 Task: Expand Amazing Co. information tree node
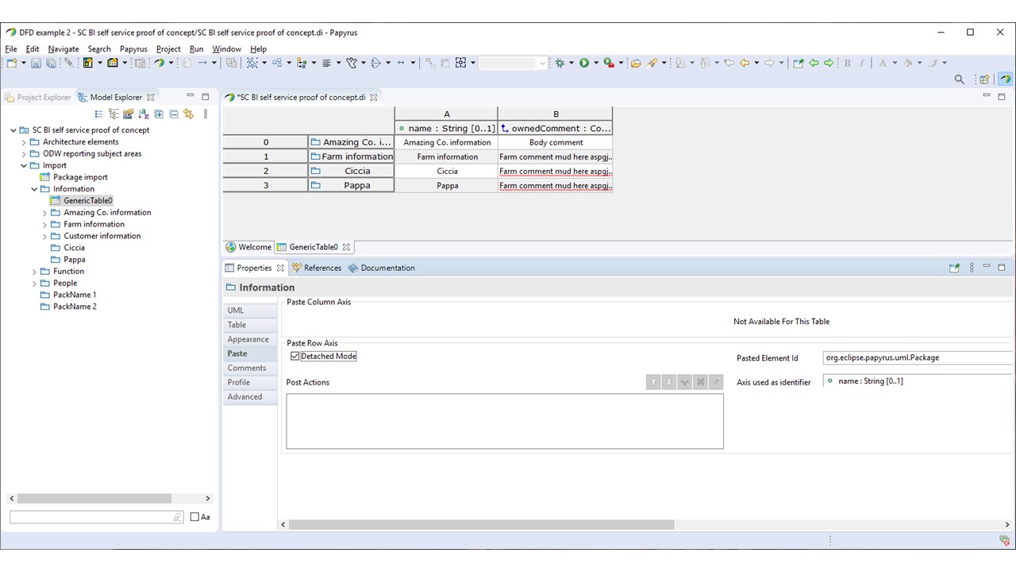[x=45, y=213]
